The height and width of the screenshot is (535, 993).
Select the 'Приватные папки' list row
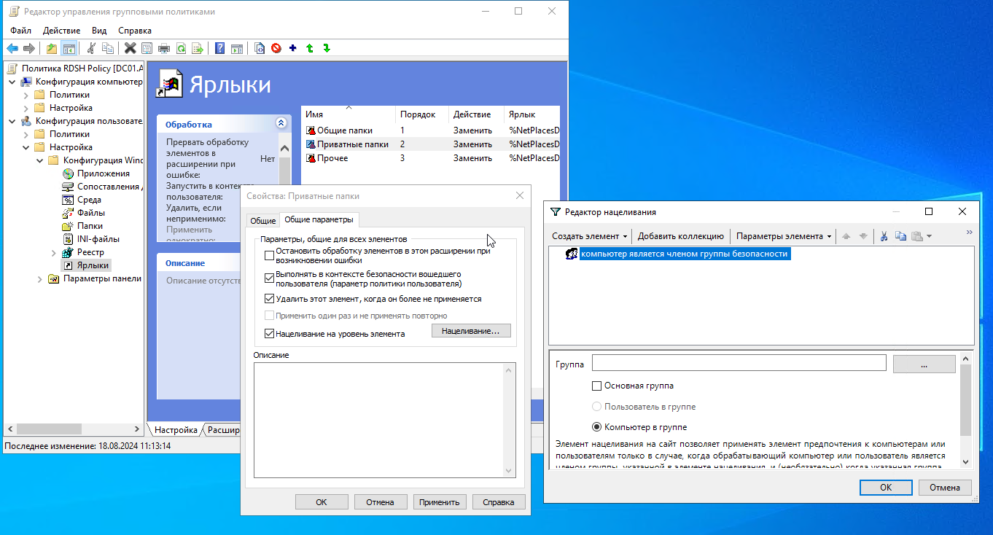[430, 144]
